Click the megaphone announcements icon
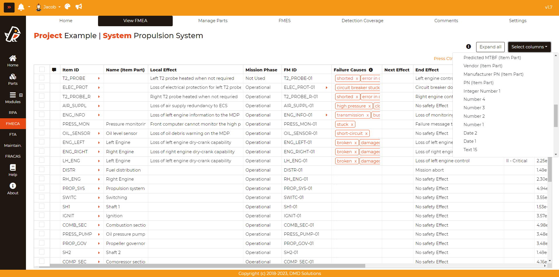 coord(79,7)
